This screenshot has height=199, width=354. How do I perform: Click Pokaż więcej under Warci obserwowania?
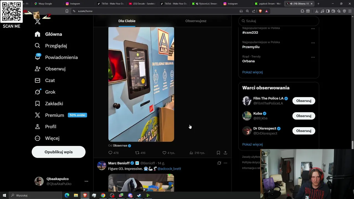tap(253, 144)
